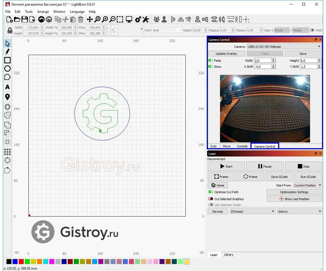Screen dimensions: 326x271
Task: Click the Save GCode button
Action: pyautogui.click(x=279, y=177)
